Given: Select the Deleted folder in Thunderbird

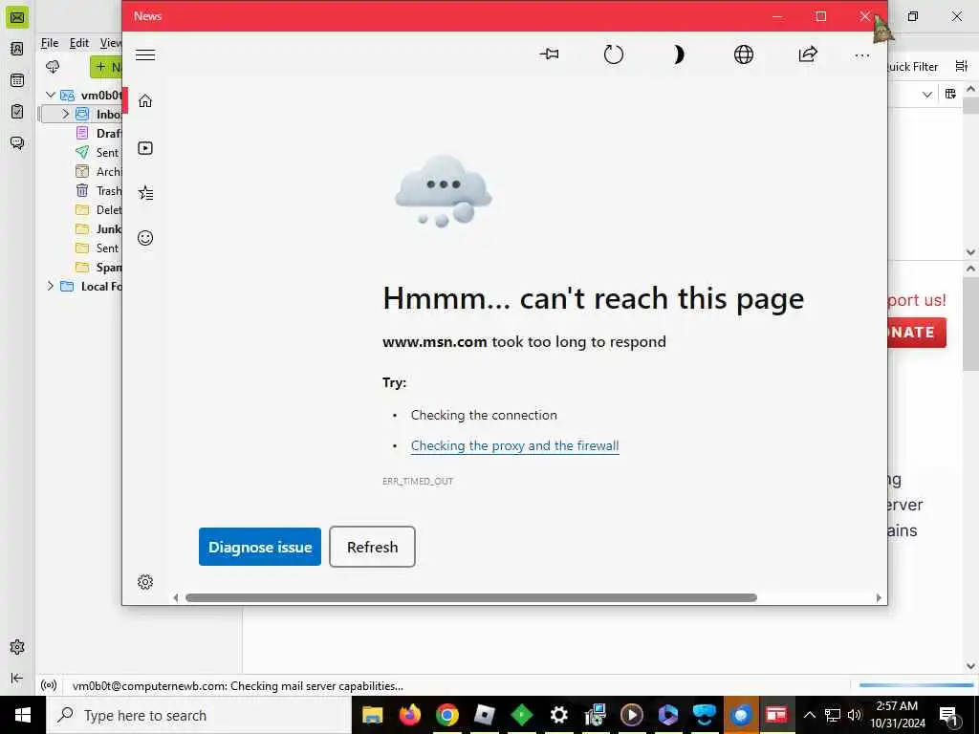Looking at the screenshot, I should [98, 209].
